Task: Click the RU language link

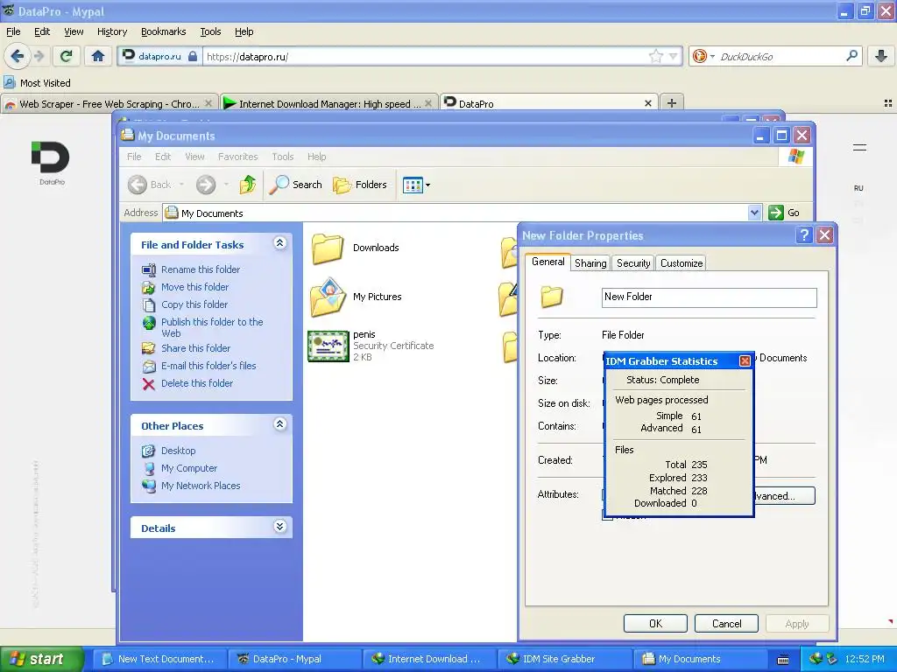Action: tap(858, 188)
